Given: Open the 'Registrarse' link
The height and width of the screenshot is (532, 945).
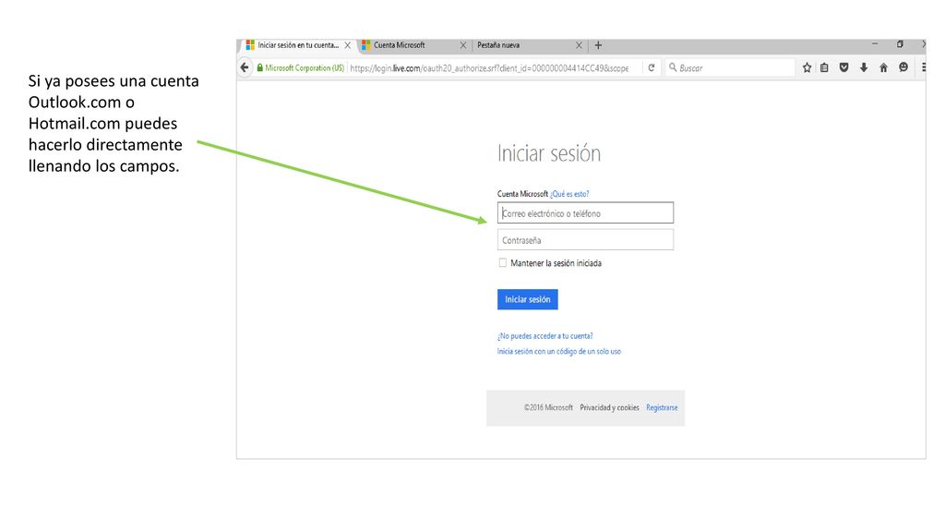Looking at the screenshot, I should [662, 407].
